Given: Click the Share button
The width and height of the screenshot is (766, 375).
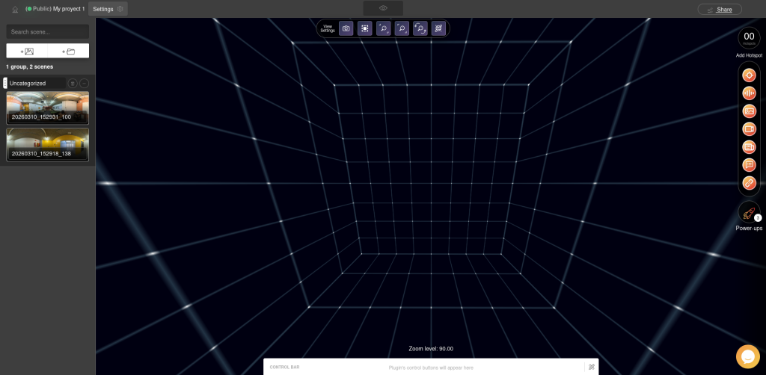Looking at the screenshot, I should [x=719, y=9].
